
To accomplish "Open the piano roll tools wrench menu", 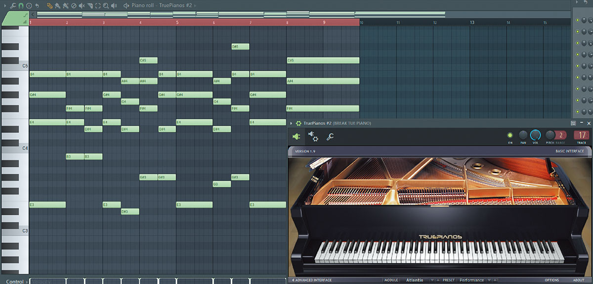I will [x=12, y=6].
